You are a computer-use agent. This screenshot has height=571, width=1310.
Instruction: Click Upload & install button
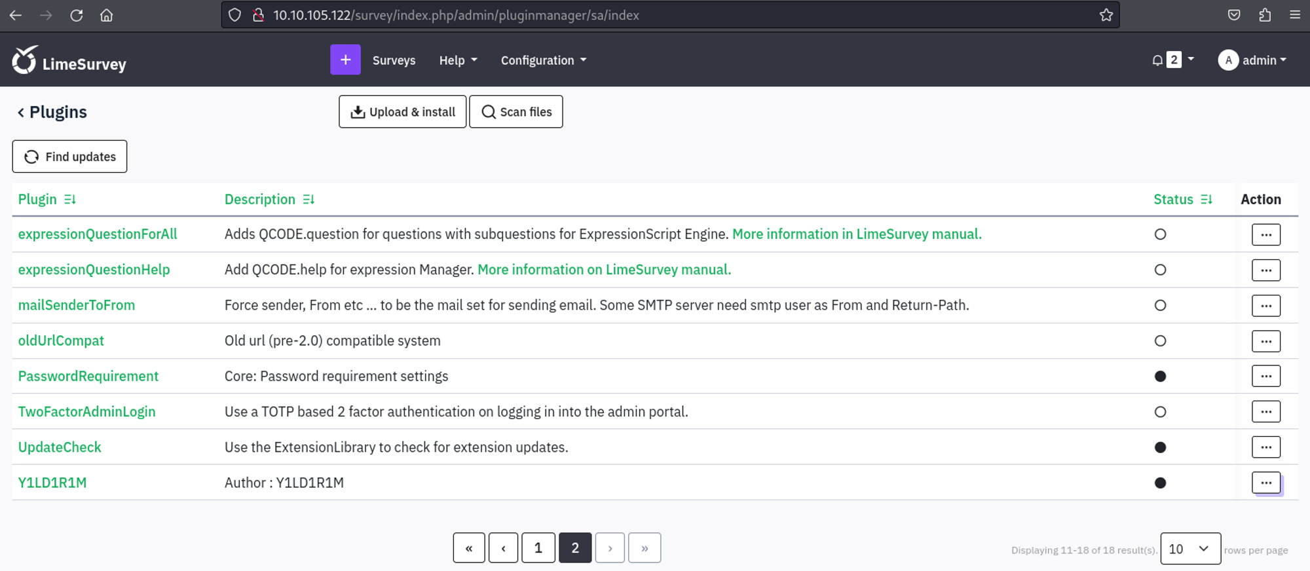click(402, 112)
